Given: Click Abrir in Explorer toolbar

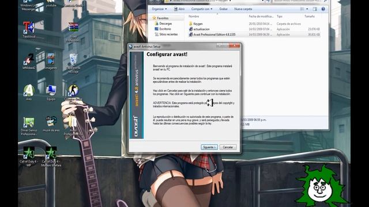Looking at the screenshot, I should (179, 9).
